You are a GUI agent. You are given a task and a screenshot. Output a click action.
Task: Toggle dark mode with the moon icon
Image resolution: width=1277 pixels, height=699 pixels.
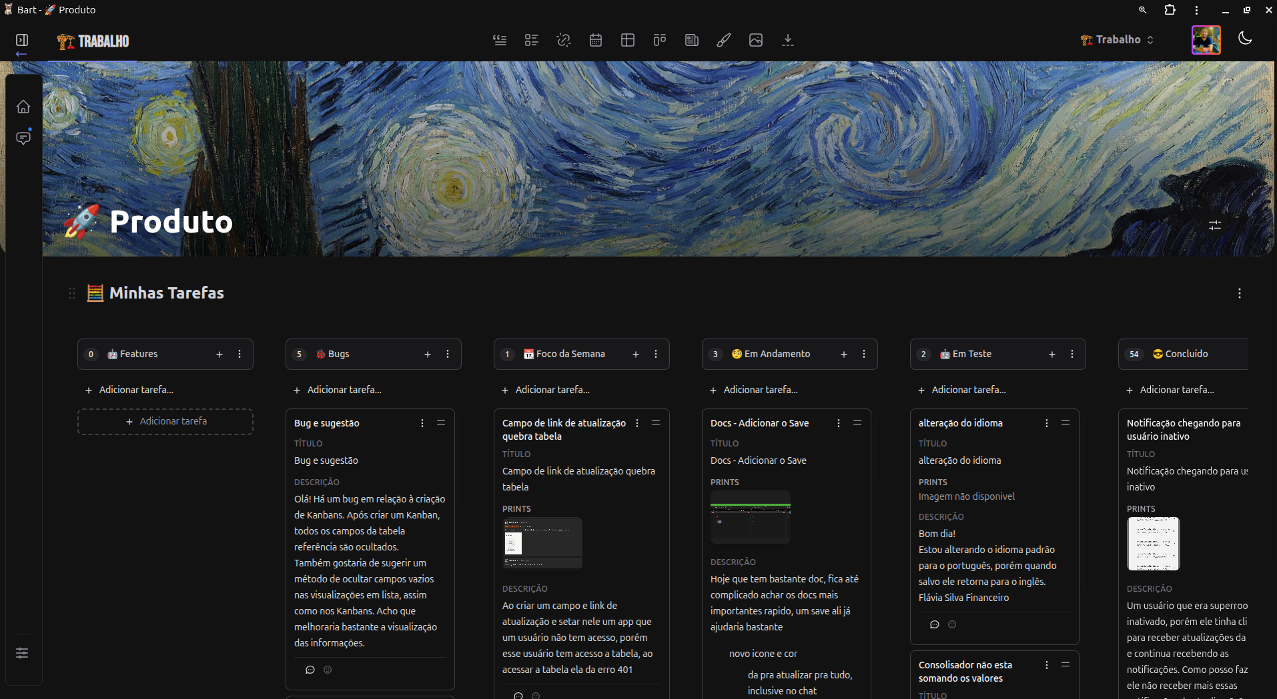tap(1245, 39)
